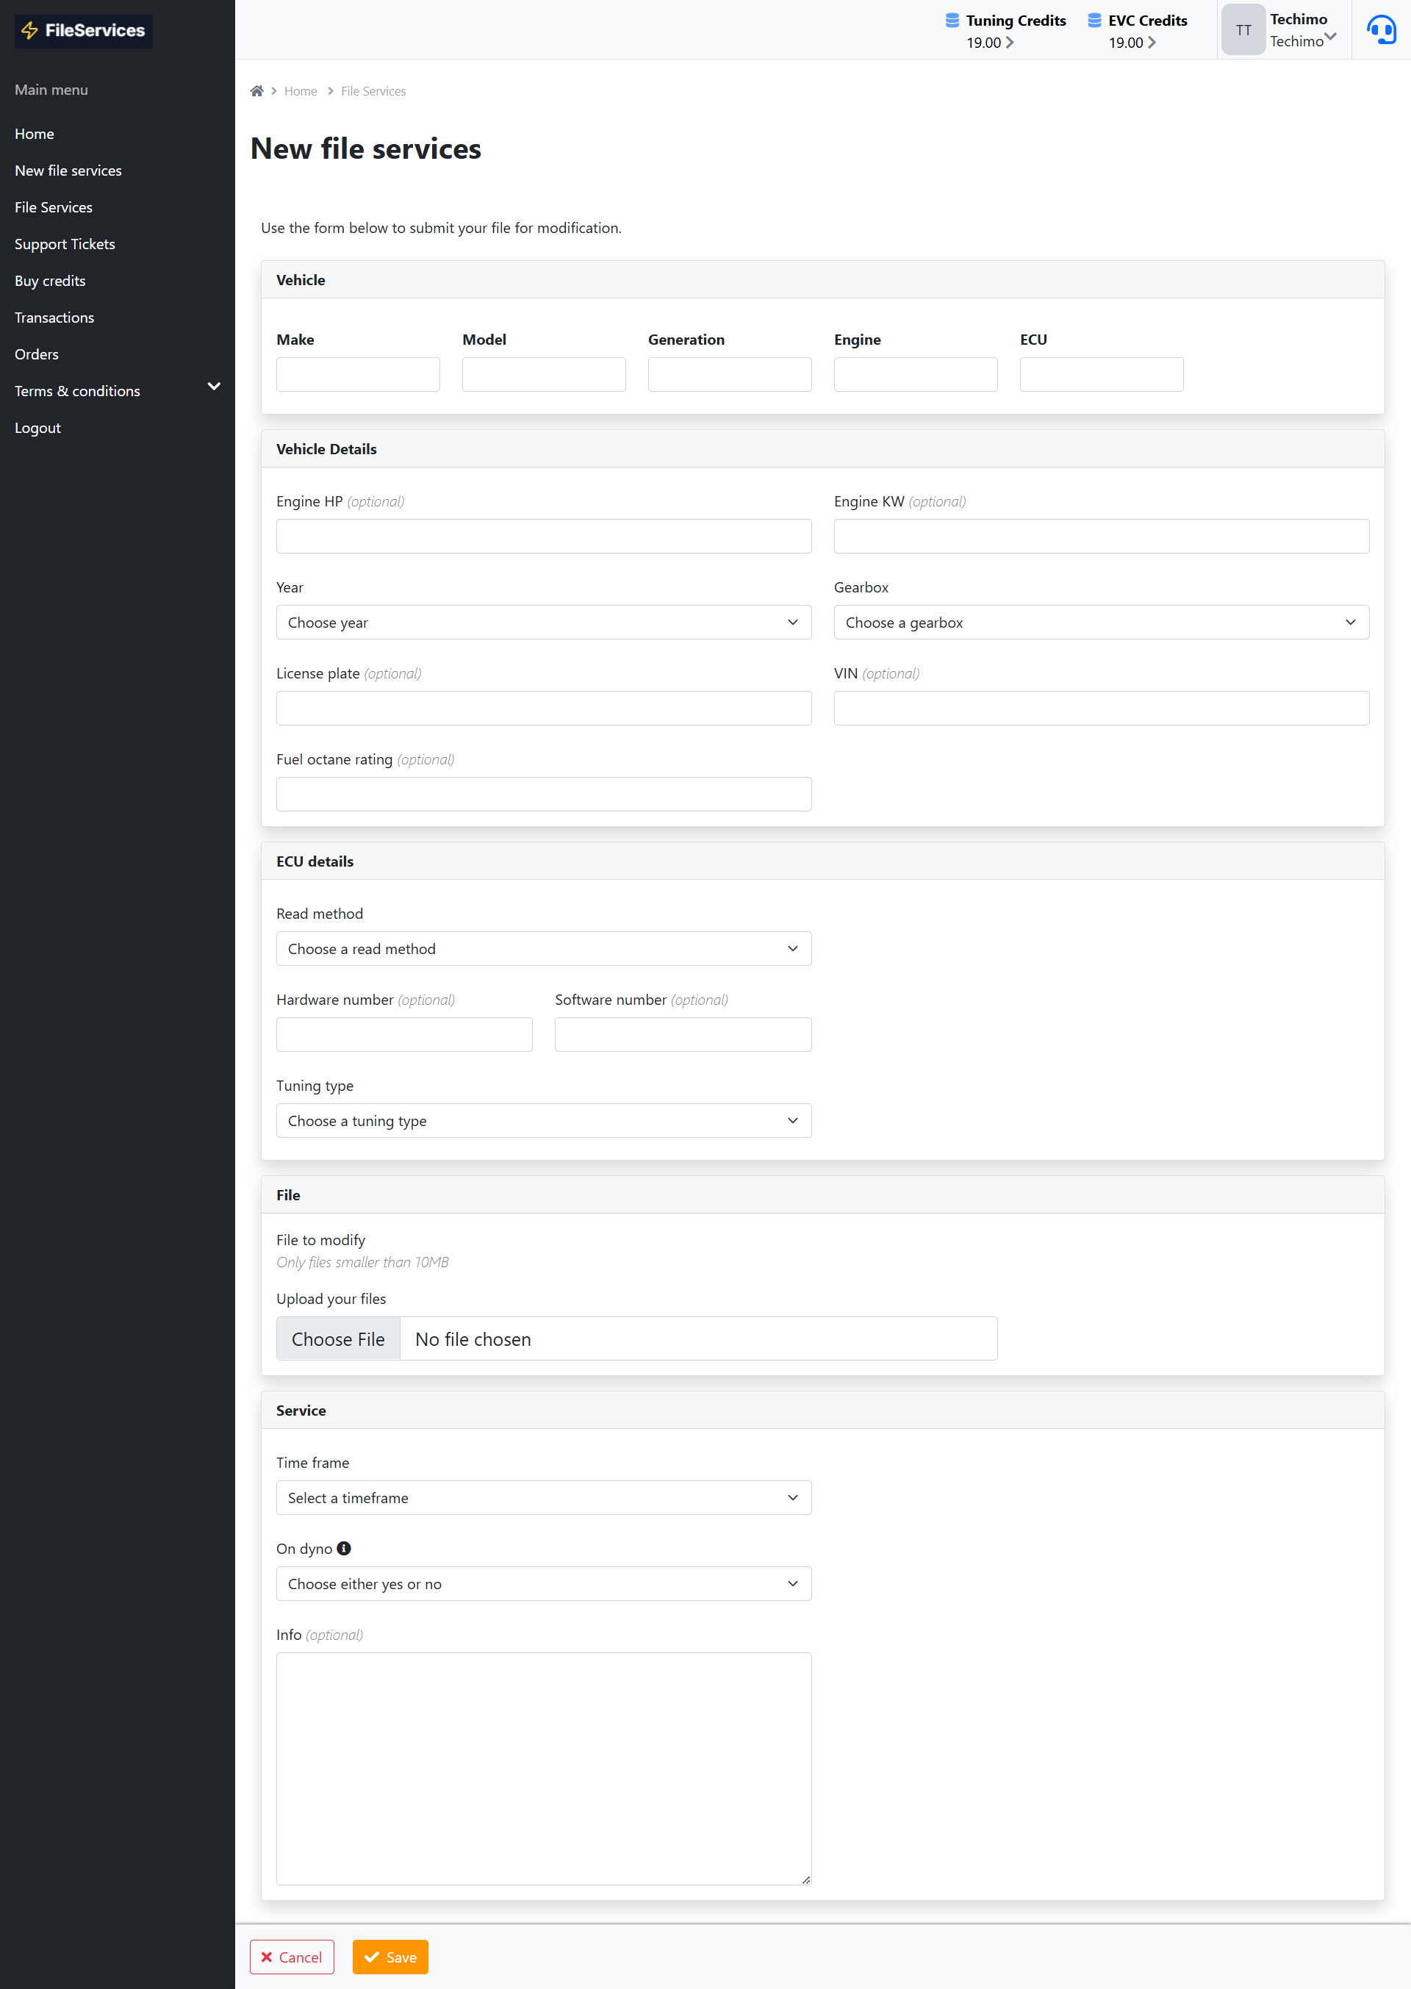Focus the Fuel octane rating field
The image size is (1411, 1989).
[x=544, y=795]
